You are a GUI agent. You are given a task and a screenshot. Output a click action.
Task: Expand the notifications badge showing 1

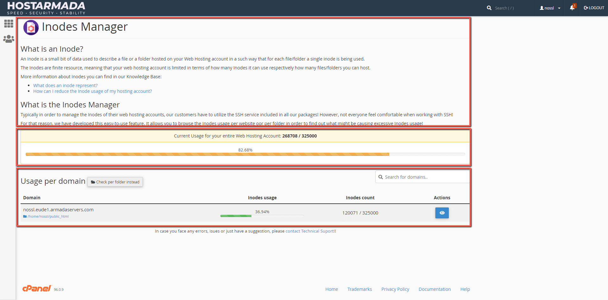tap(574, 5)
